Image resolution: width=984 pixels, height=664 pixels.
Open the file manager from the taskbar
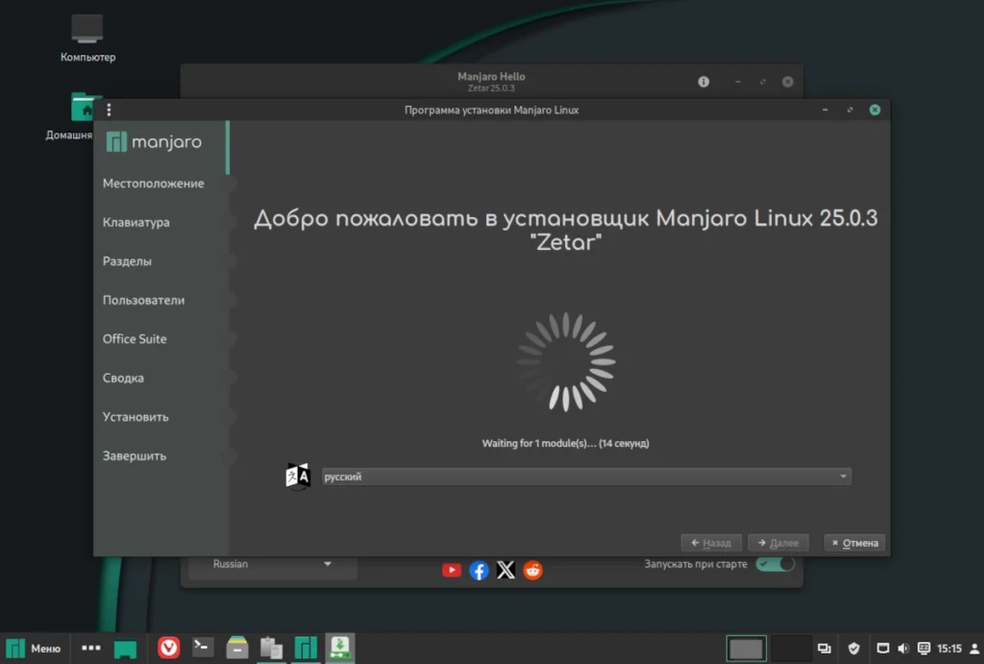[236, 648]
